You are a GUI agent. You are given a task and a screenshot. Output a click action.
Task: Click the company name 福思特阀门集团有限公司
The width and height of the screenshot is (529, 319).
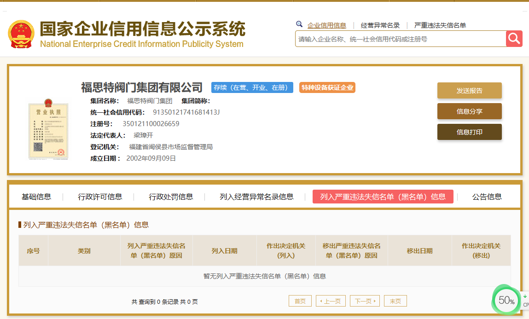pos(142,87)
